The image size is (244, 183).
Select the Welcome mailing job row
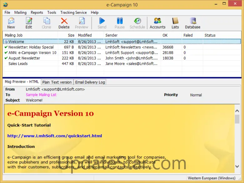122,42
